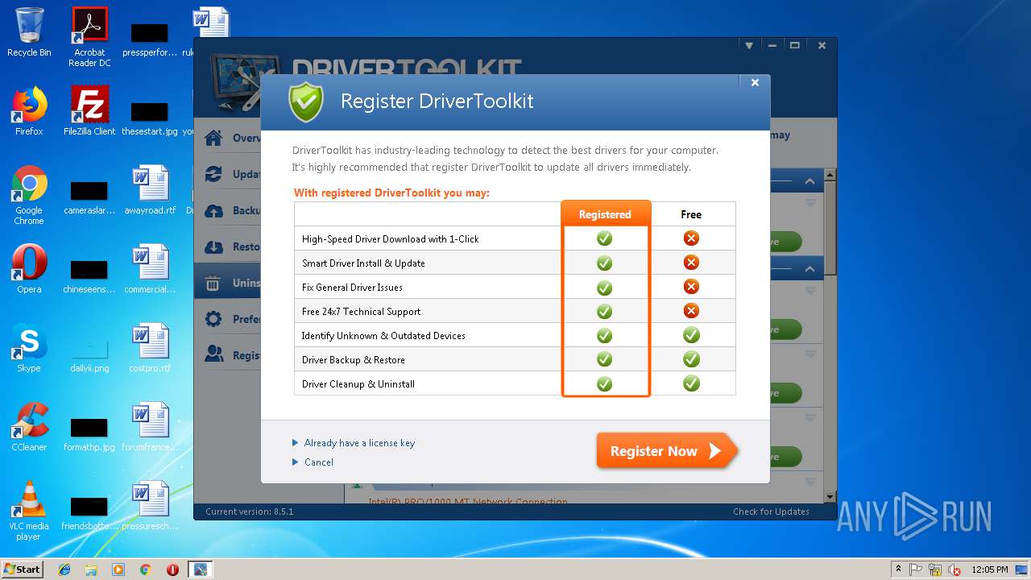Open FileZilla Client desktop shortcut
The width and height of the screenshot is (1031, 580).
[x=89, y=111]
